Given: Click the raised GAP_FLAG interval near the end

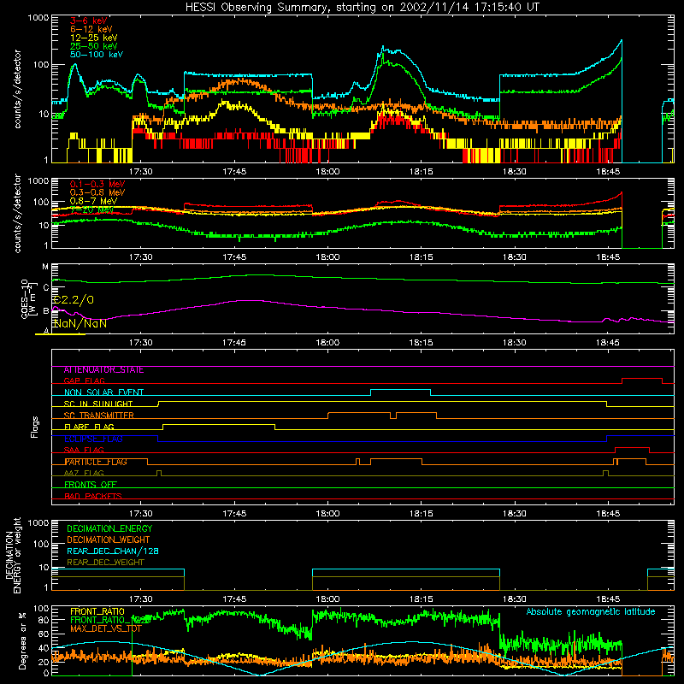Looking at the screenshot, I should 642,379.
